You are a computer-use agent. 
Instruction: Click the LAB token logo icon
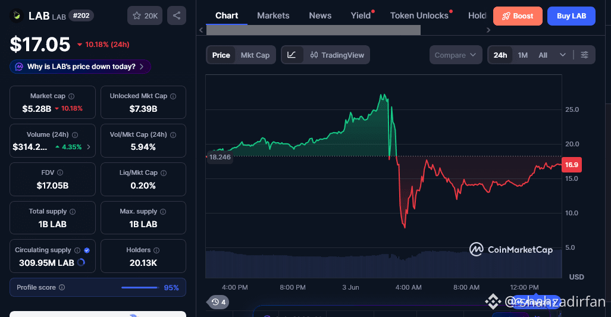click(x=17, y=15)
